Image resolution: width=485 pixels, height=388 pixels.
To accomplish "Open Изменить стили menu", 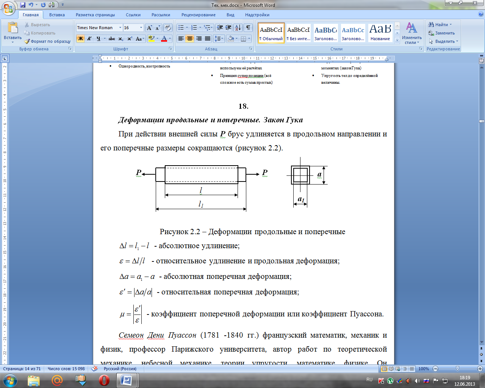I will tap(412, 33).
